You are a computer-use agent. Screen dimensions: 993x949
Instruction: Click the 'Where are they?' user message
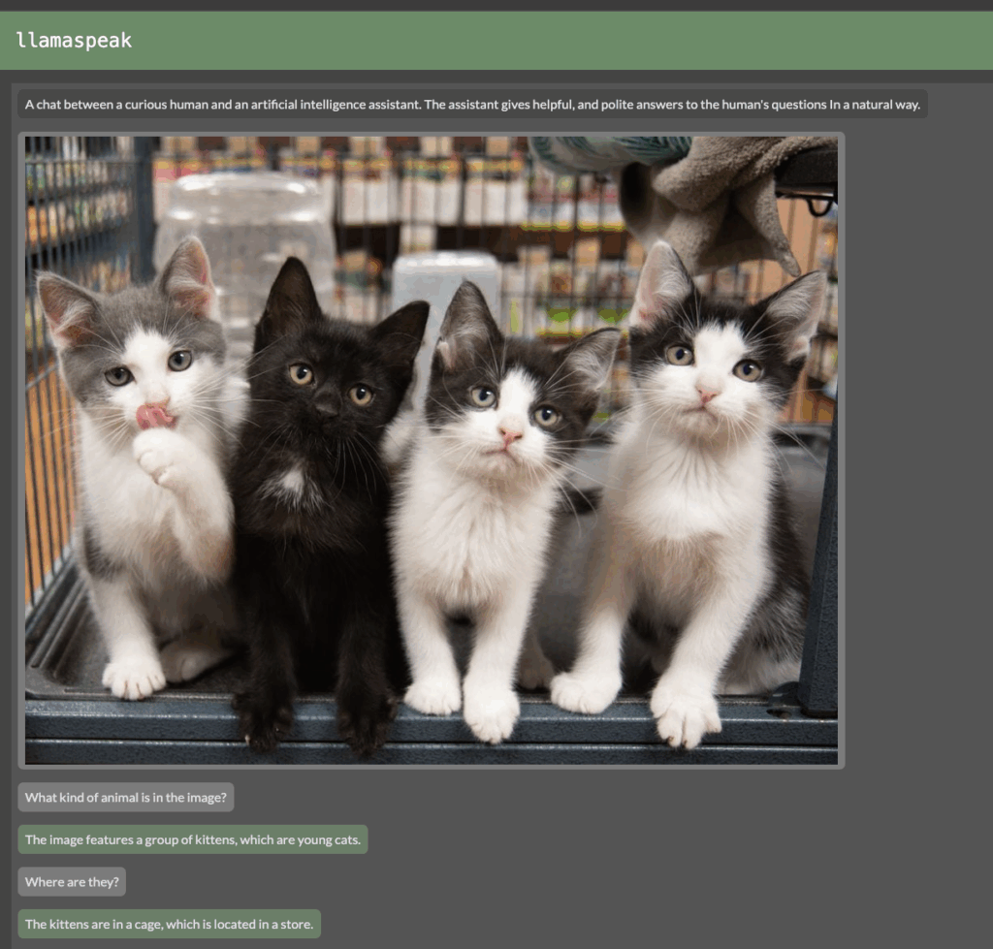pos(72,882)
